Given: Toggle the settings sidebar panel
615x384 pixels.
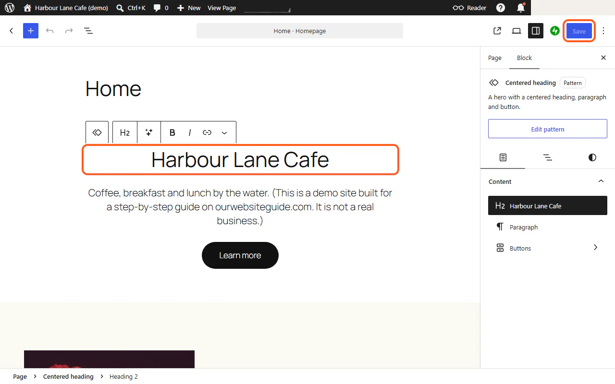Looking at the screenshot, I should [536, 31].
